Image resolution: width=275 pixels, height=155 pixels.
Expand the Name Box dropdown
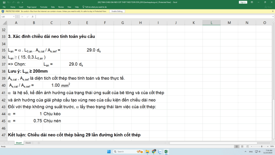tap(13, 17)
